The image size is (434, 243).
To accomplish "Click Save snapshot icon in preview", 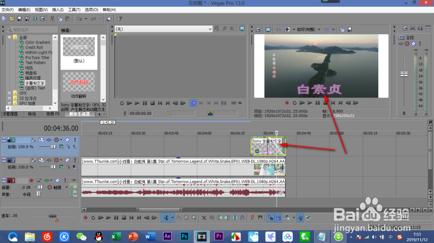I will [x=349, y=29].
